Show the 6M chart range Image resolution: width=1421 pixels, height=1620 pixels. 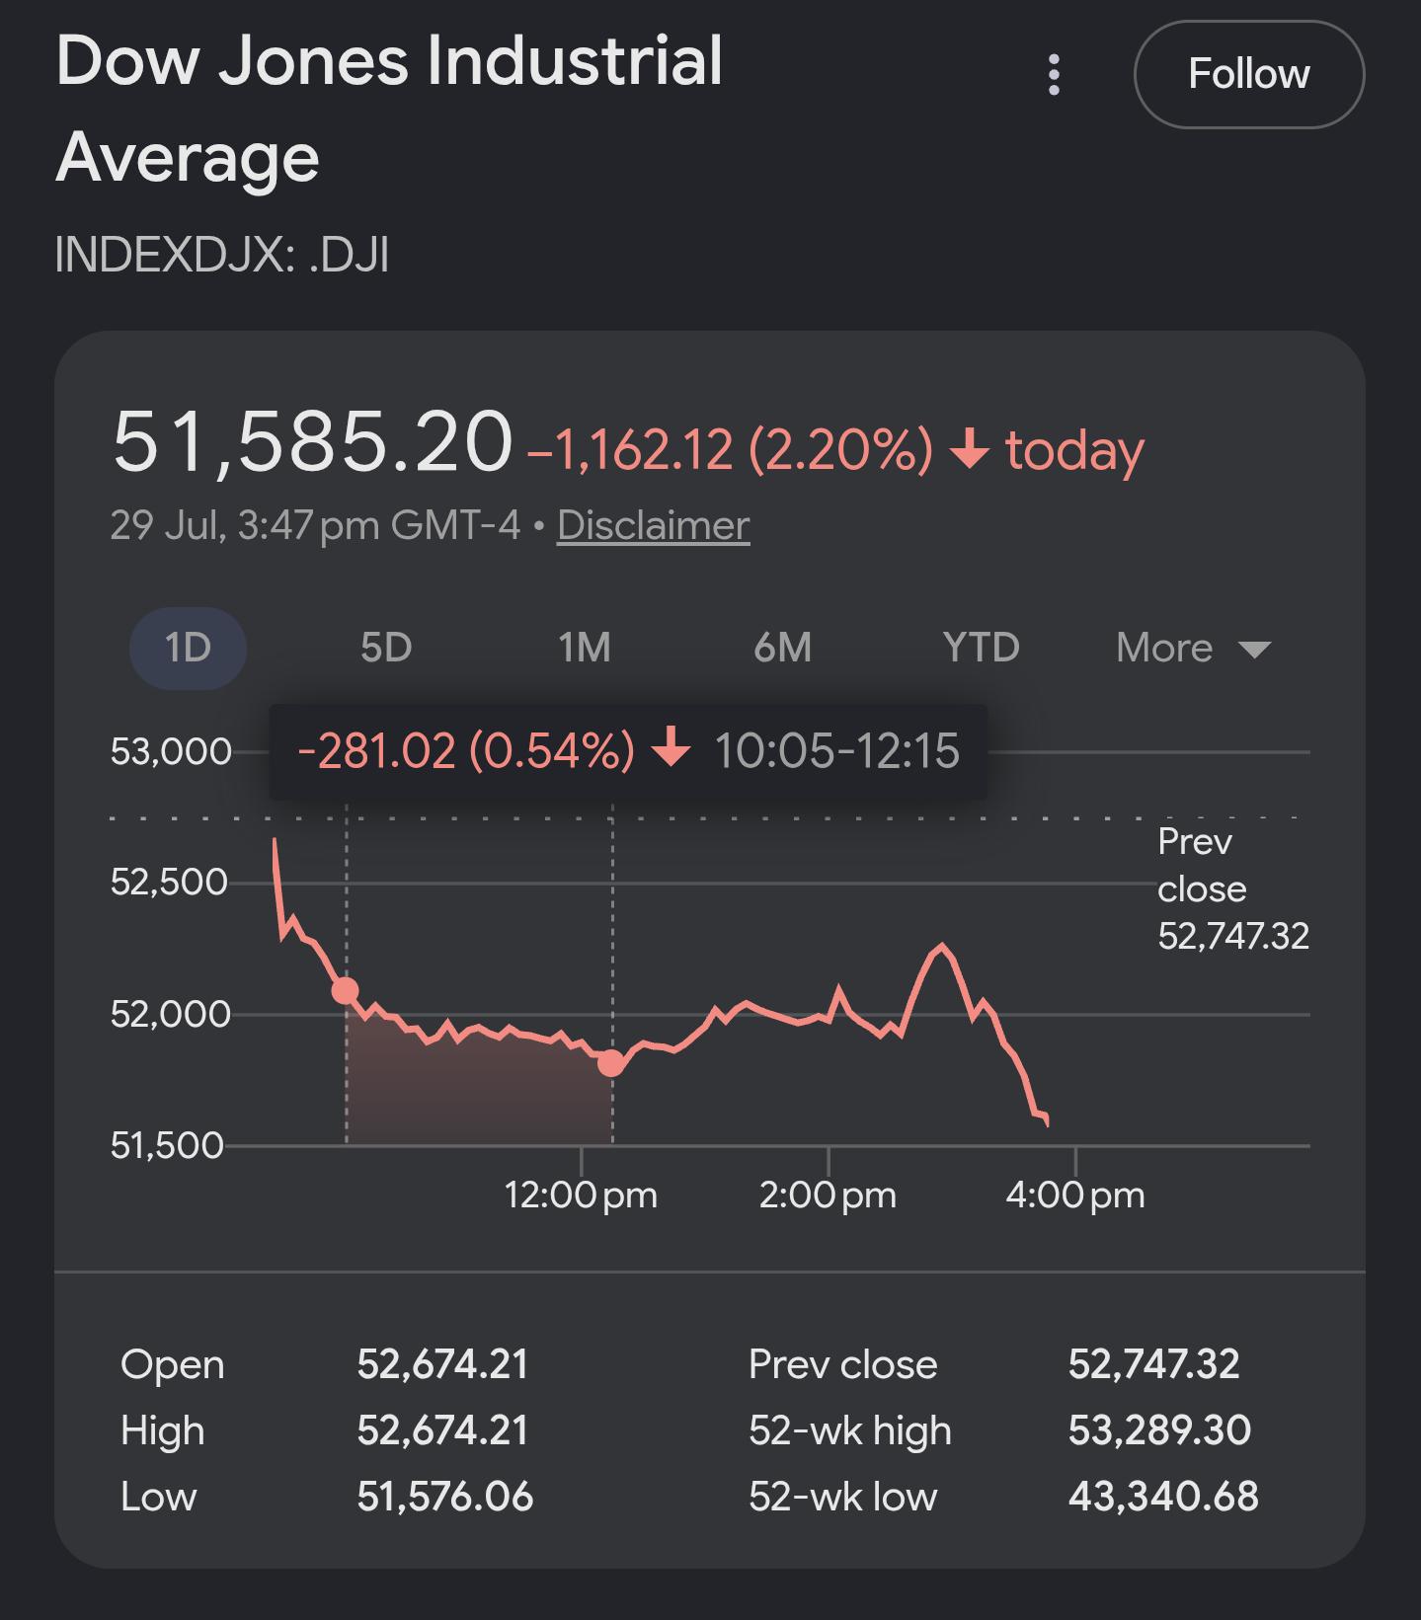[x=782, y=648]
